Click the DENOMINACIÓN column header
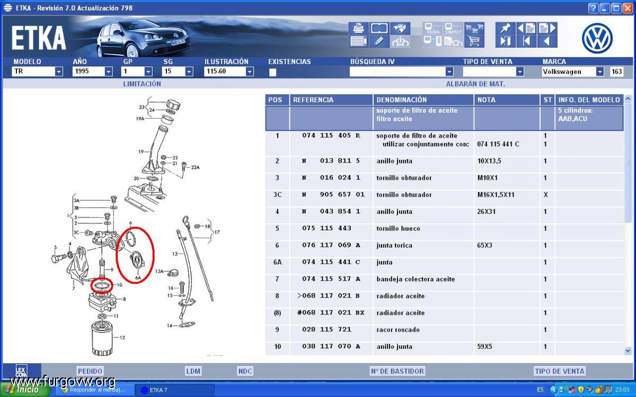 pyautogui.click(x=424, y=100)
